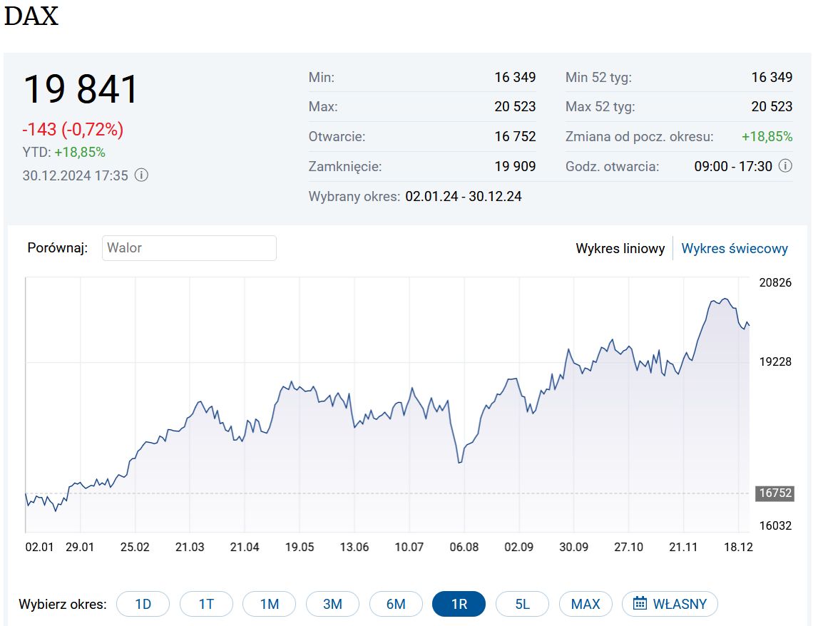Screen dimensions: 813x626
Task: Click the 25.02 date axis label
Action: point(135,548)
